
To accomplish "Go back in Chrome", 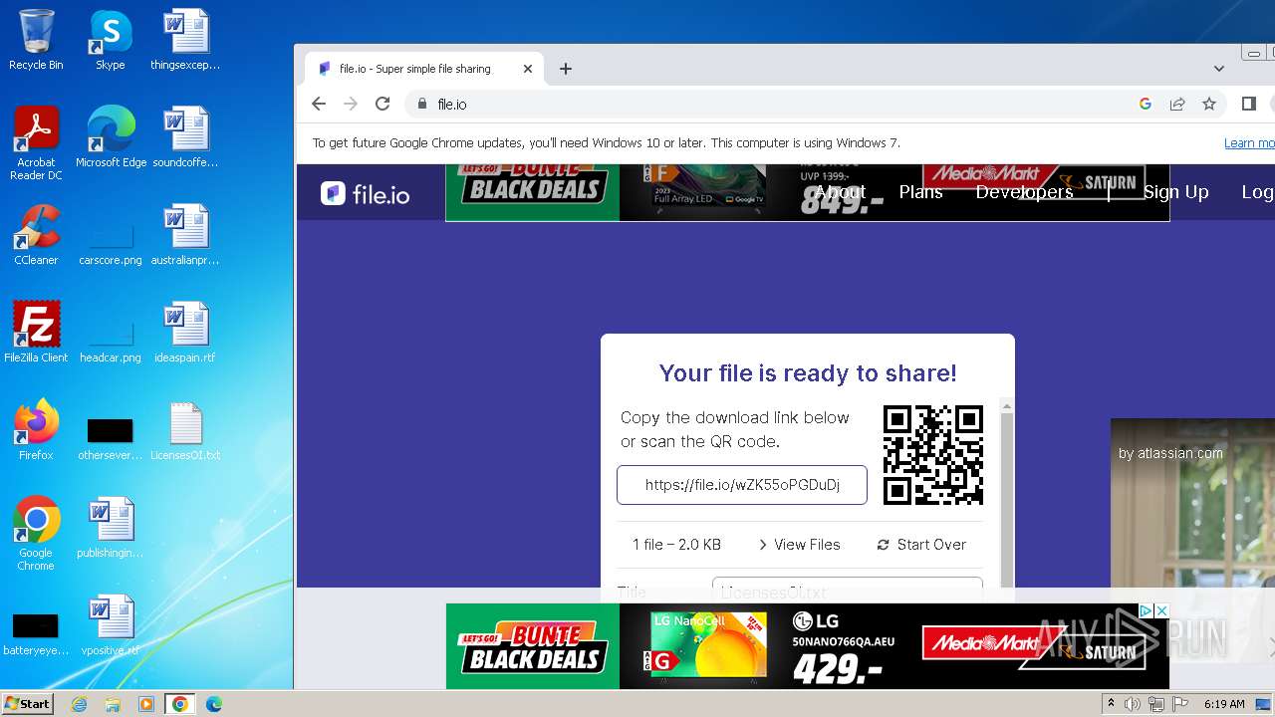I will point(319,104).
